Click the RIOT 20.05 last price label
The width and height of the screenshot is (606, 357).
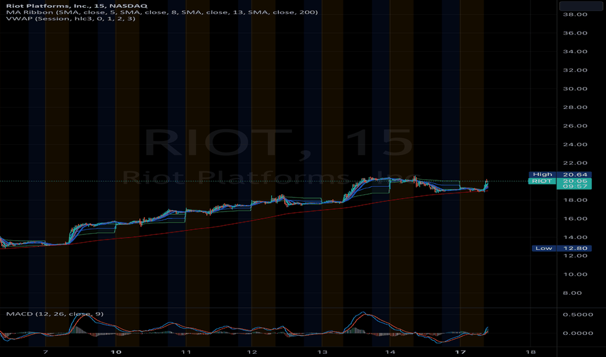coord(560,181)
